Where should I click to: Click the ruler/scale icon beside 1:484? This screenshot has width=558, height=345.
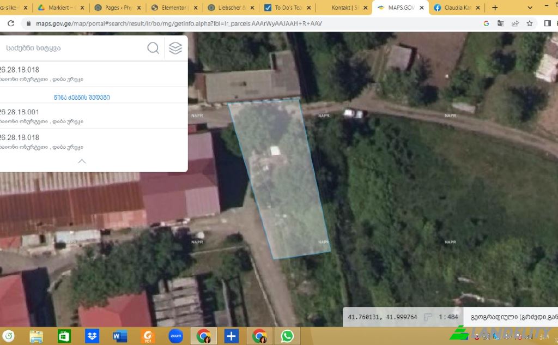pos(428,317)
